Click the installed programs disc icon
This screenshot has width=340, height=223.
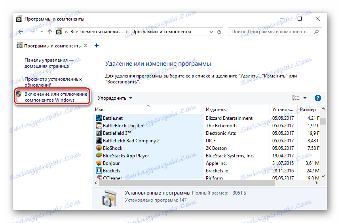[x=109, y=198]
